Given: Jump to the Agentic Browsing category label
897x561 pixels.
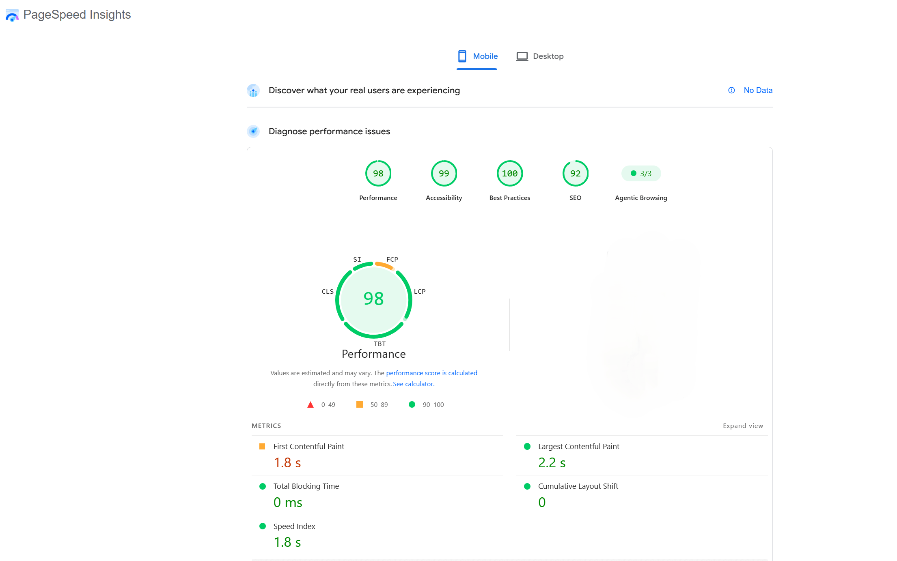Looking at the screenshot, I should (x=641, y=198).
